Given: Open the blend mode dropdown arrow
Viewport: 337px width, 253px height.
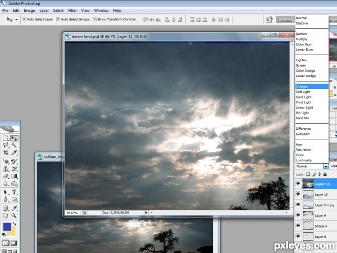Looking at the screenshot, I should (326, 166).
